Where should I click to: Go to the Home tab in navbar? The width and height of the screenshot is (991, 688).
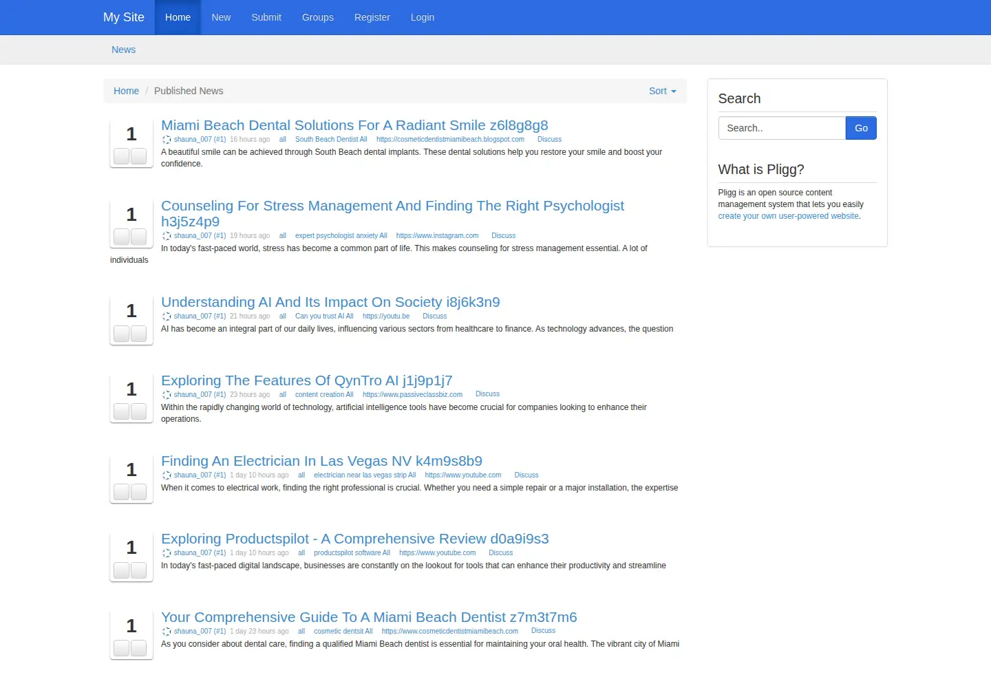point(178,17)
